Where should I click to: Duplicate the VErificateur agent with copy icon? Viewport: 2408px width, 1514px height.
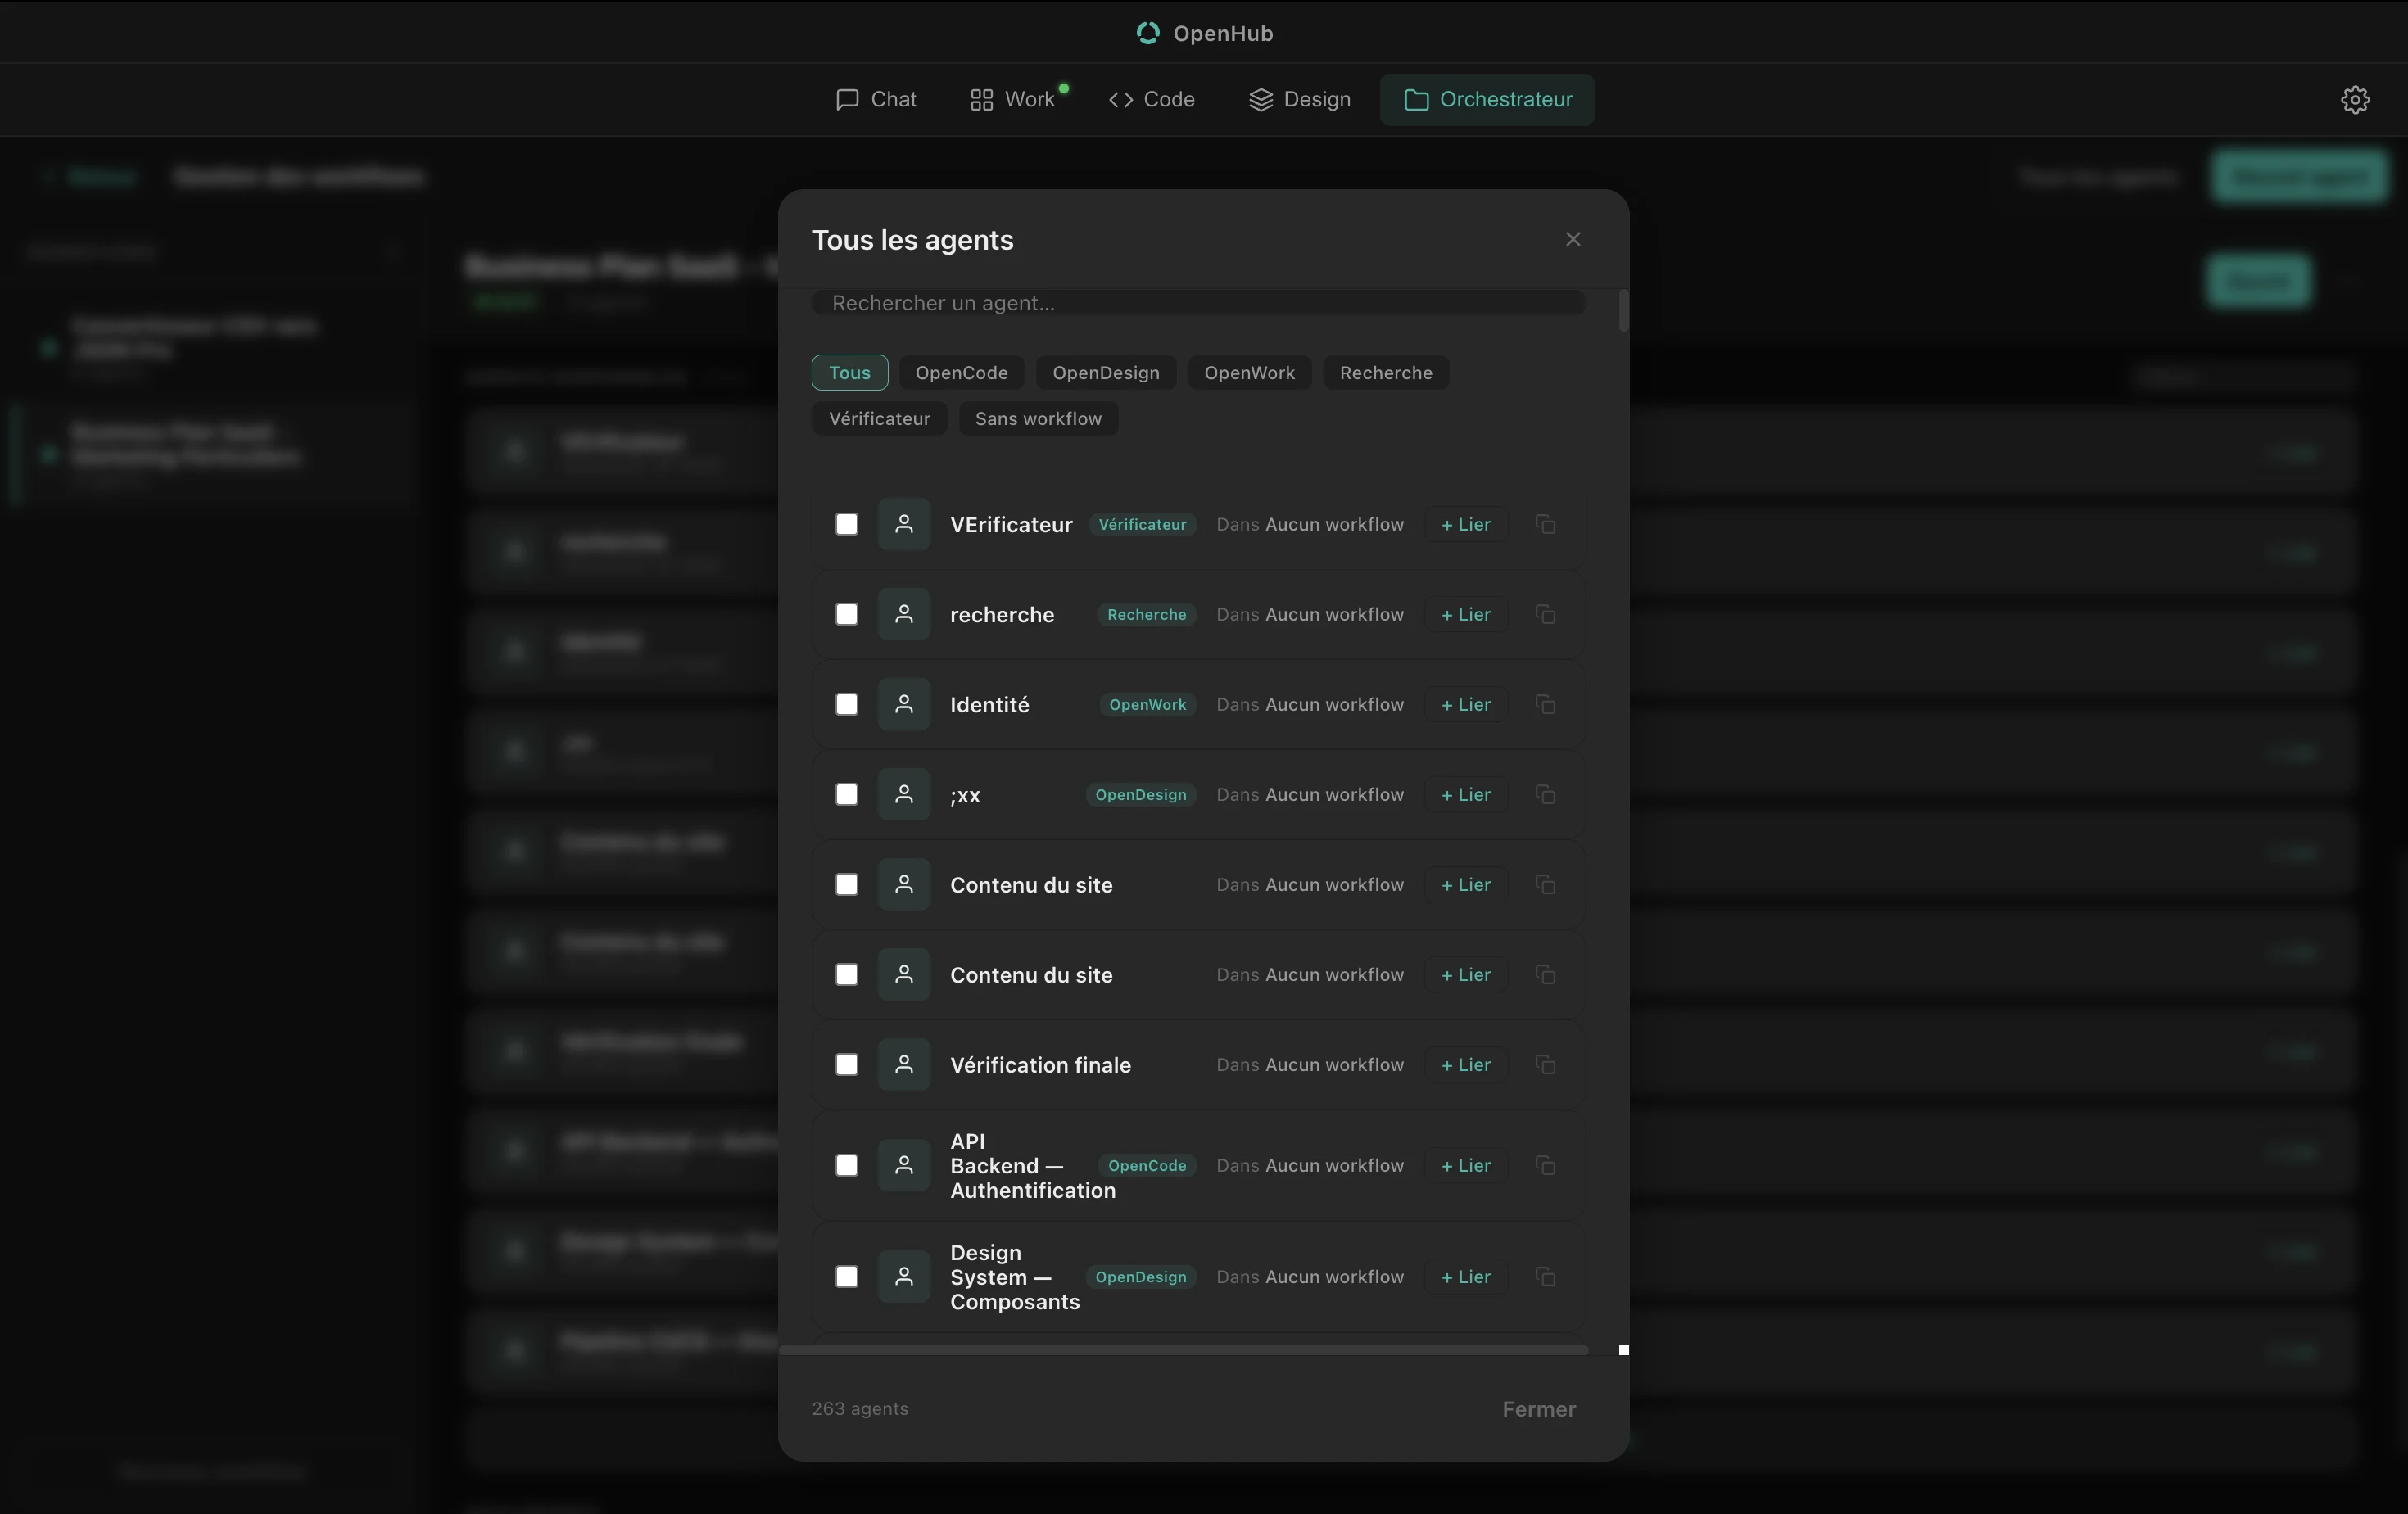click(1545, 524)
